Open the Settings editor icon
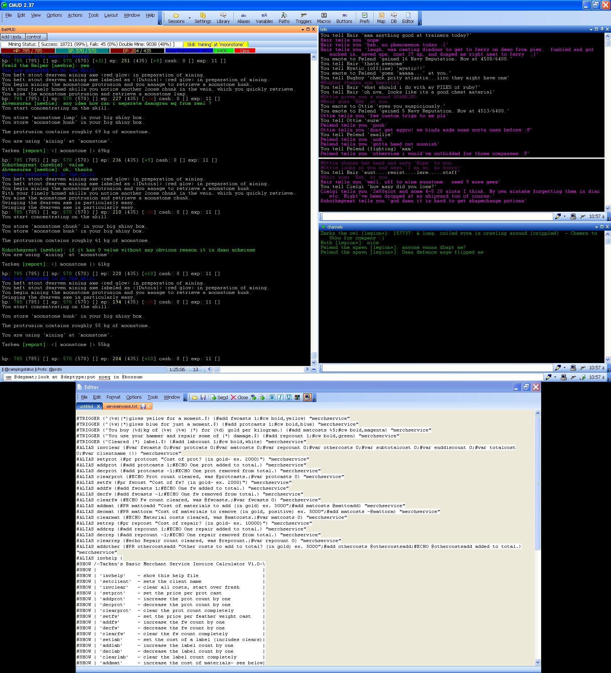Screen dimensions: 611x673 (x=203, y=18)
